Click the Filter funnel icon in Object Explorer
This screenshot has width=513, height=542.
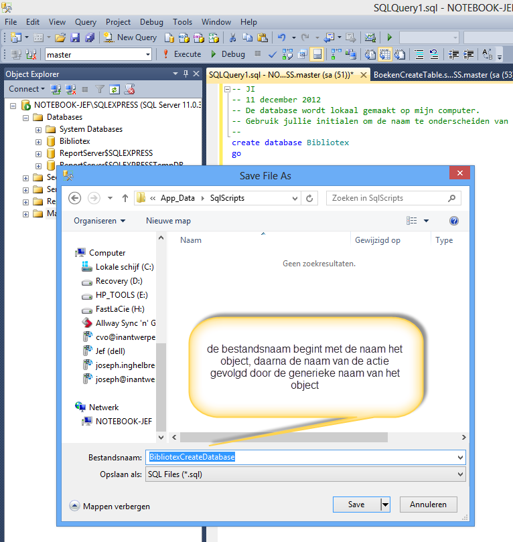click(x=100, y=90)
